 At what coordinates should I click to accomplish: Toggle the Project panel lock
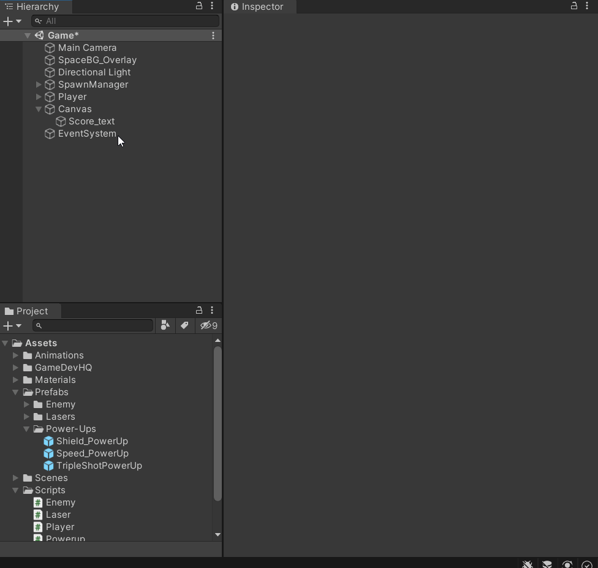(x=199, y=311)
